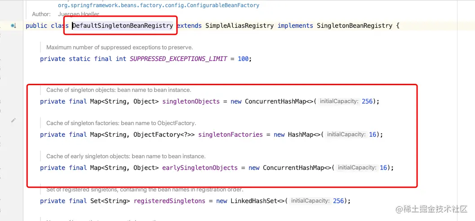475x221 pixels.
Task: Click the Set<String> type on the registeredSingletons line
Action: [x=110, y=201]
